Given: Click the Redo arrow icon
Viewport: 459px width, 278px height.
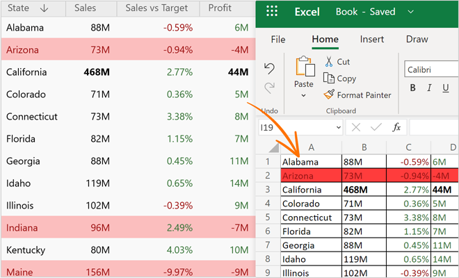Looking at the screenshot, I should pos(270,88).
